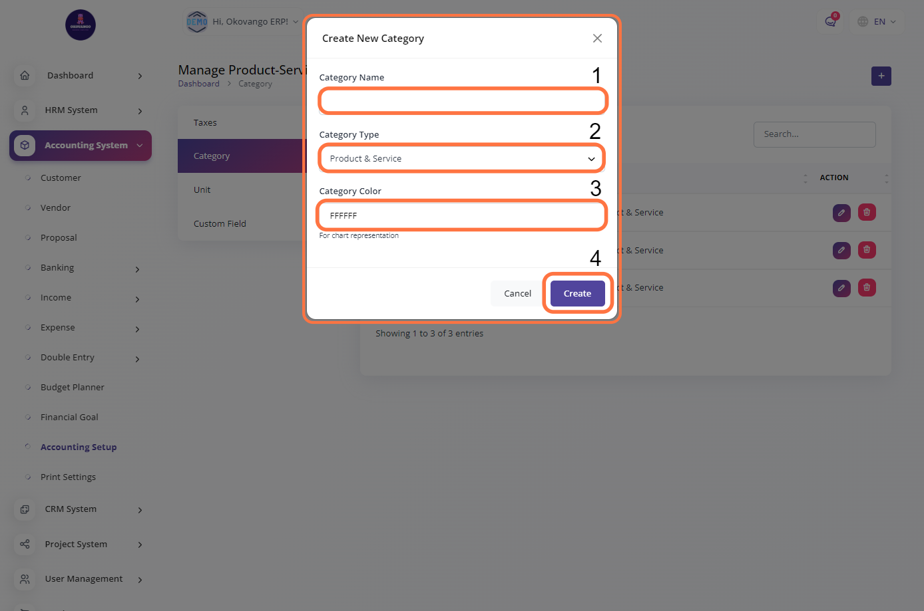Viewport: 924px width, 611px height.
Task: Click the Dashboard home icon in sidebar
Action: [x=25, y=76]
